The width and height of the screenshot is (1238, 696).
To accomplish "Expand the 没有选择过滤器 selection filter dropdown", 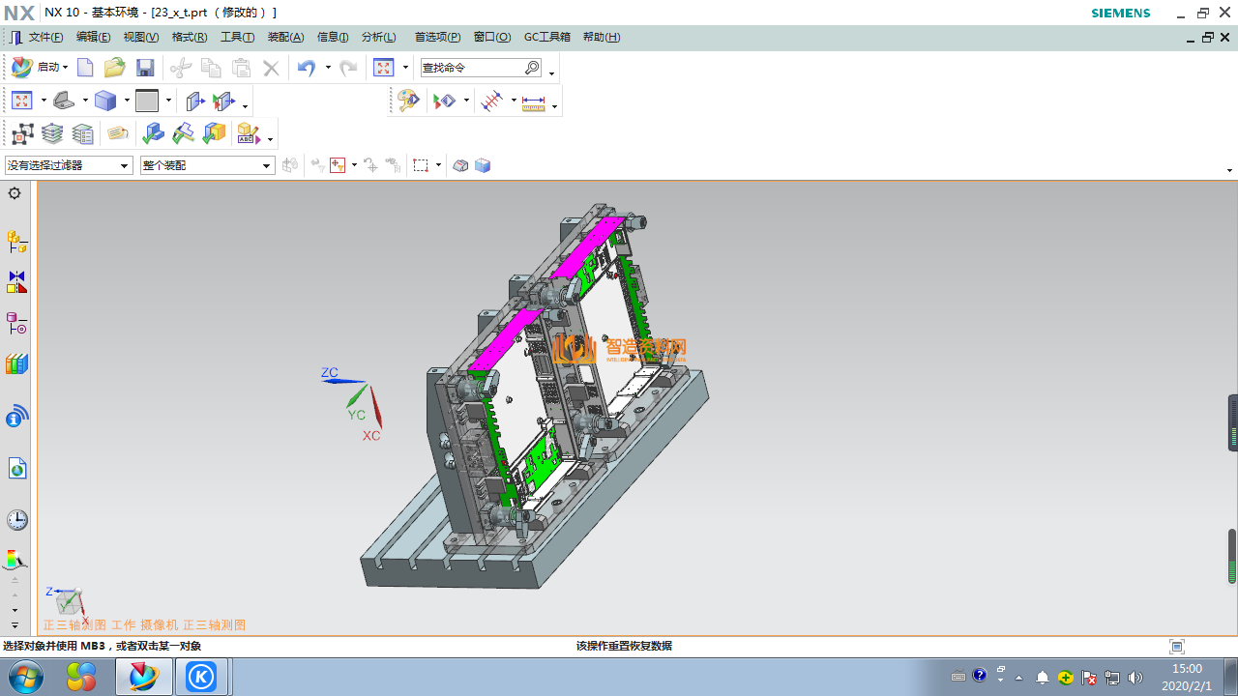I will click(125, 166).
